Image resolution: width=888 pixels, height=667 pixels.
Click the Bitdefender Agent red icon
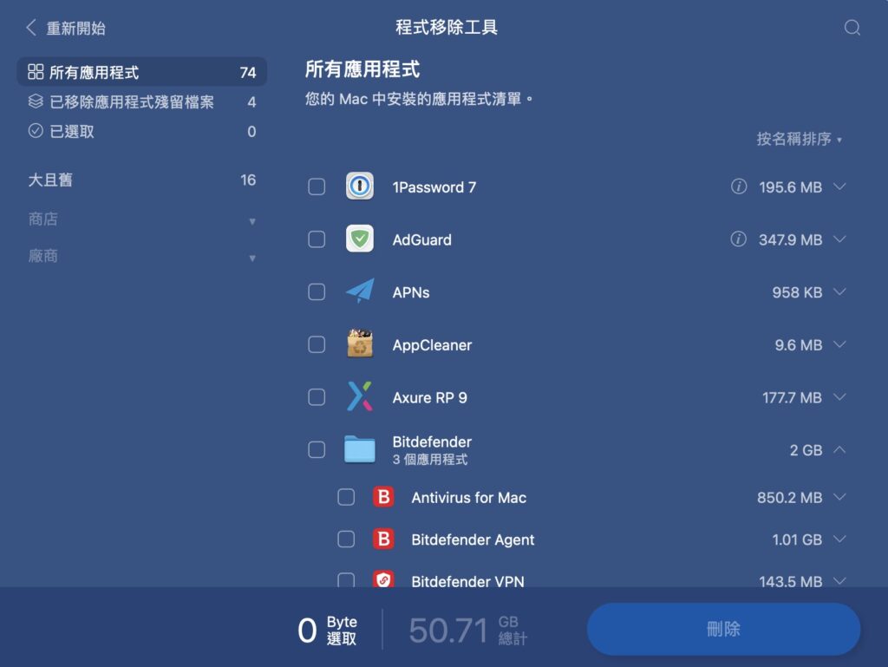pos(383,539)
